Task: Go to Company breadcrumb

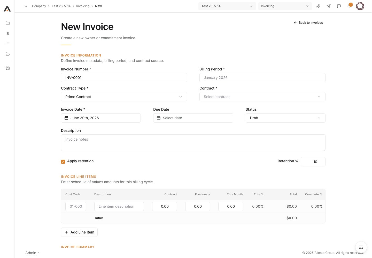Action: coord(39,6)
